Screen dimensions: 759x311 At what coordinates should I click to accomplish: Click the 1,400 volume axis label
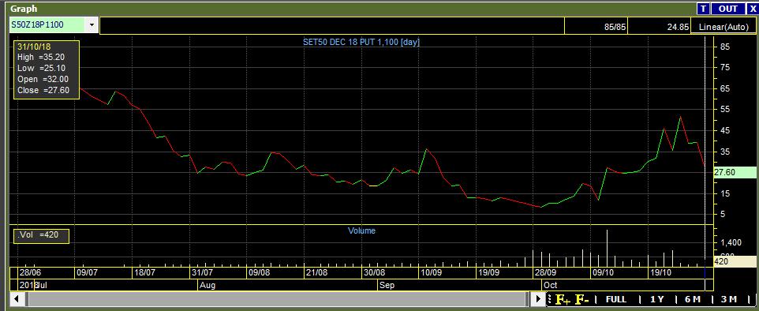click(731, 242)
